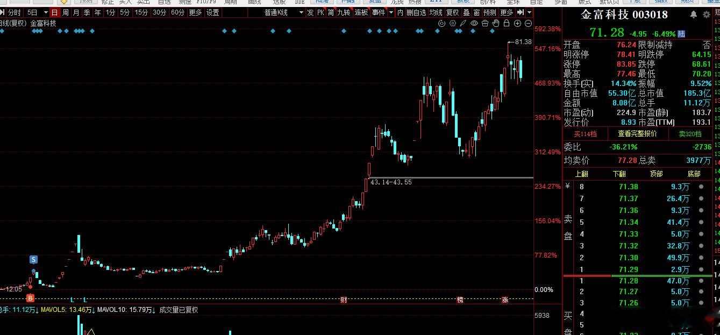Zoom out with the minus circle icon
This screenshot has width=720, height=335.
(x=528, y=23)
